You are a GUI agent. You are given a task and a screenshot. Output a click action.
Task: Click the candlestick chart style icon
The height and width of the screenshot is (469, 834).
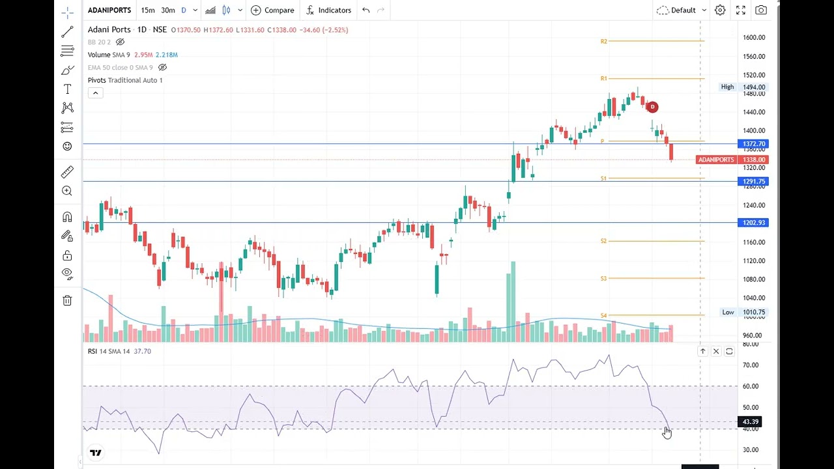226,10
